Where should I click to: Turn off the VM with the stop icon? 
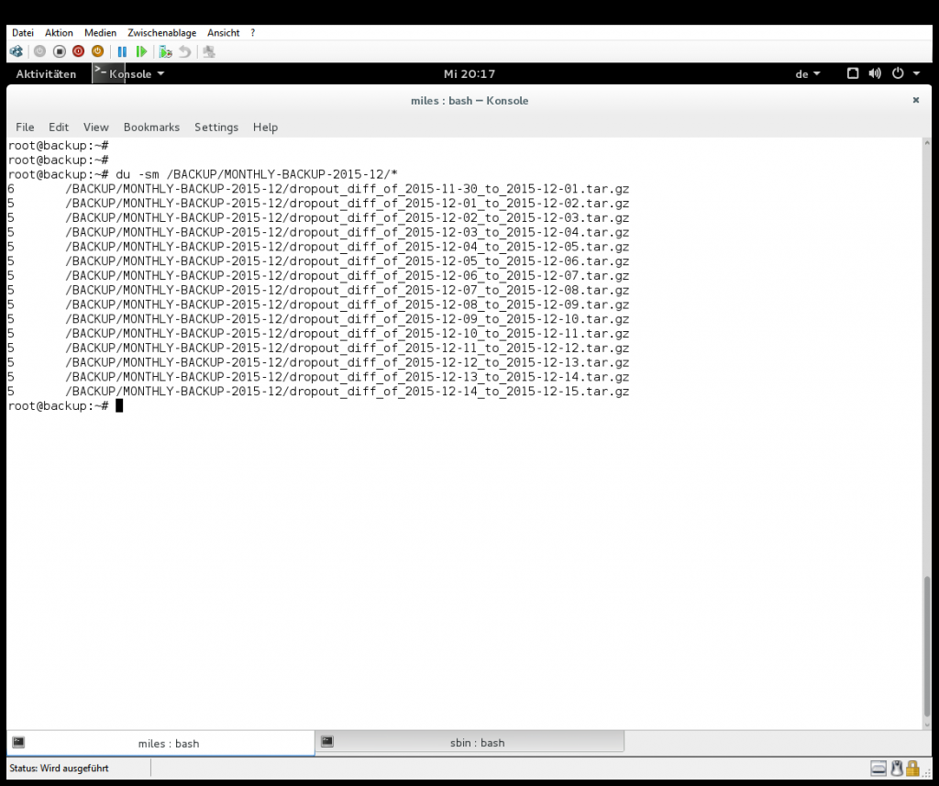click(60, 51)
